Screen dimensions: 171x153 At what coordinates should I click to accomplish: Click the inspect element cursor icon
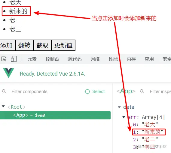pyautogui.click(x=4, y=59)
